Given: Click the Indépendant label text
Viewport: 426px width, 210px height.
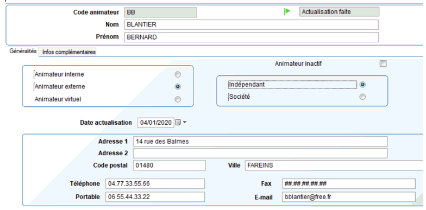Looking at the screenshot, I should click(247, 85).
